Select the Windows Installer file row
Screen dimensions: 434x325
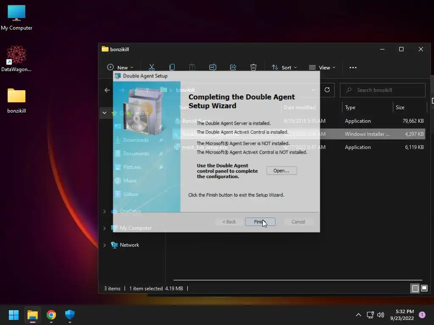point(299,134)
